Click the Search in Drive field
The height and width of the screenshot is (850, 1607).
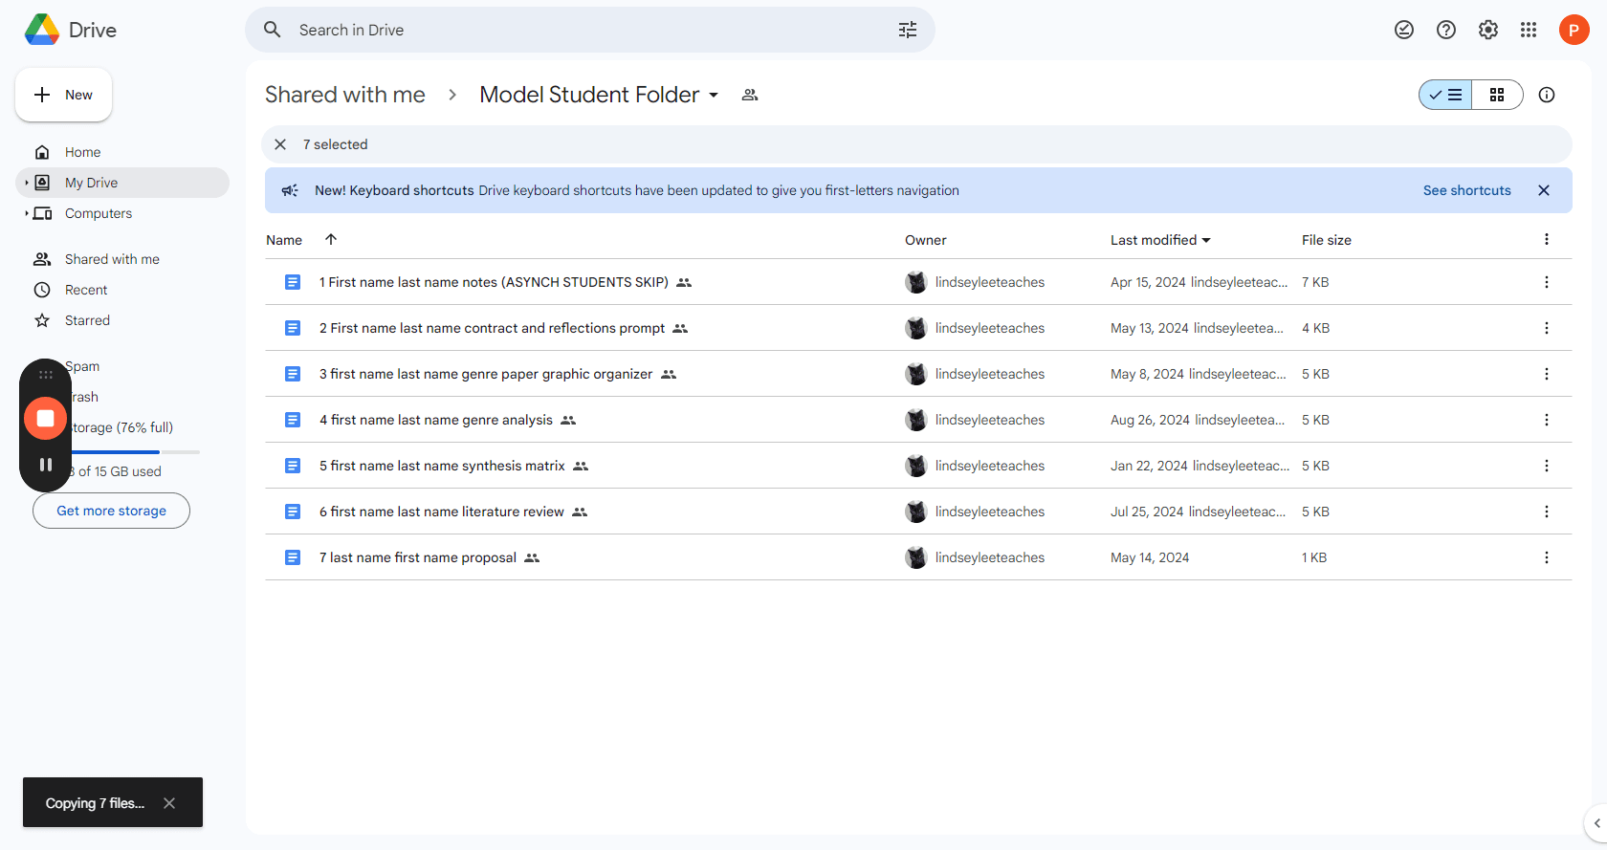tap(589, 30)
